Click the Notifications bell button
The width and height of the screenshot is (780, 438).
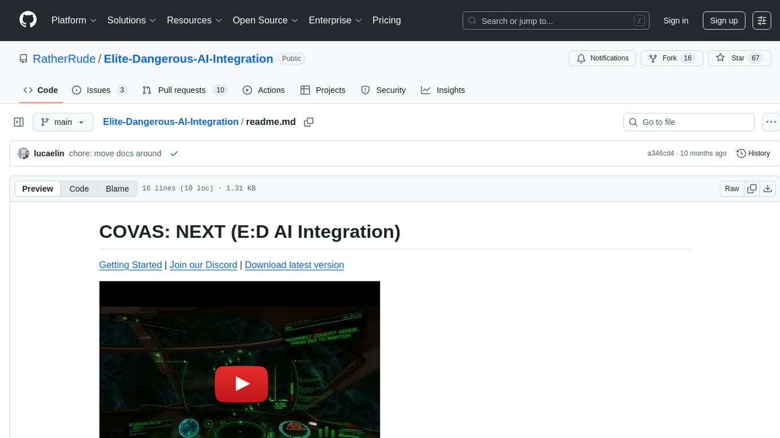click(603, 58)
